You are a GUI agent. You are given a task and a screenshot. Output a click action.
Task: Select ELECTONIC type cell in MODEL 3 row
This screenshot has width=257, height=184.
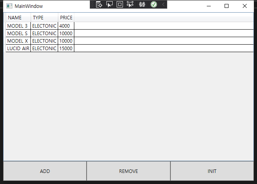click(44, 26)
